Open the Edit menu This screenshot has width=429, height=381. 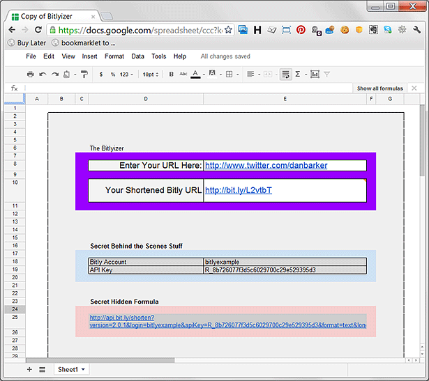pos(49,56)
